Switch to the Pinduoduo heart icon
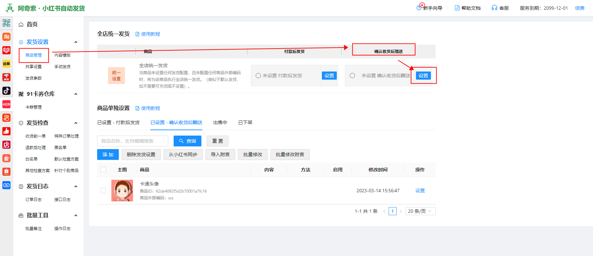This screenshot has width=593, height=256. (6, 50)
